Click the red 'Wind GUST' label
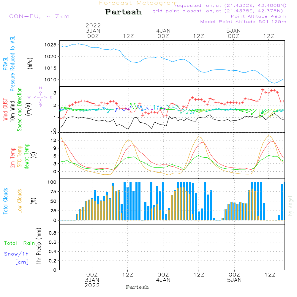This screenshot has height=297, width=297. [x=5, y=109]
